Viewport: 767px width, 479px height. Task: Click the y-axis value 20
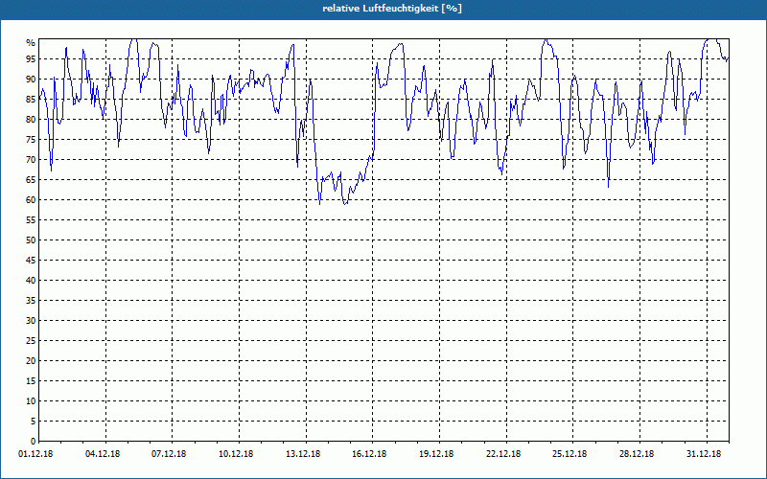coord(31,361)
